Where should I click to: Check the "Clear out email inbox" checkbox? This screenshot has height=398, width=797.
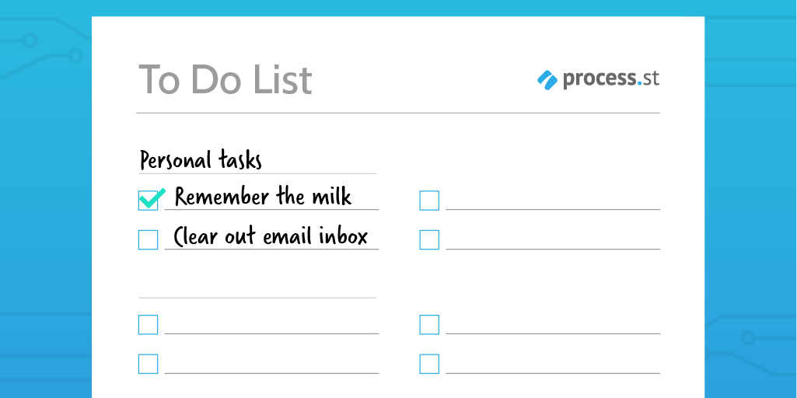[x=148, y=239]
